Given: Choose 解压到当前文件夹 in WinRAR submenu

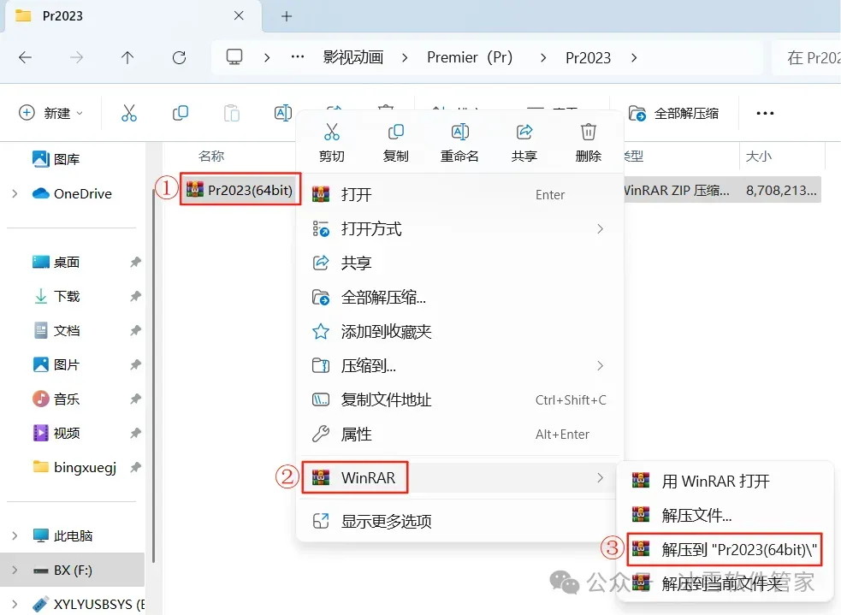Looking at the screenshot, I should [x=726, y=583].
